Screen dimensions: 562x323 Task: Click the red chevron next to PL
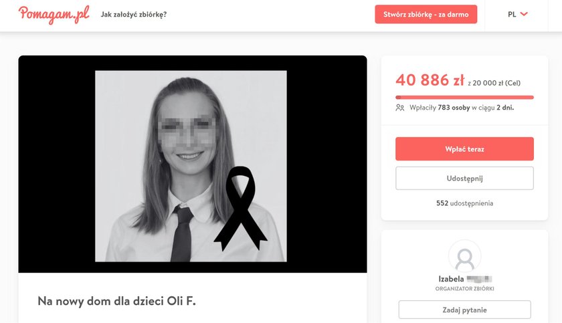pyautogui.click(x=524, y=14)
